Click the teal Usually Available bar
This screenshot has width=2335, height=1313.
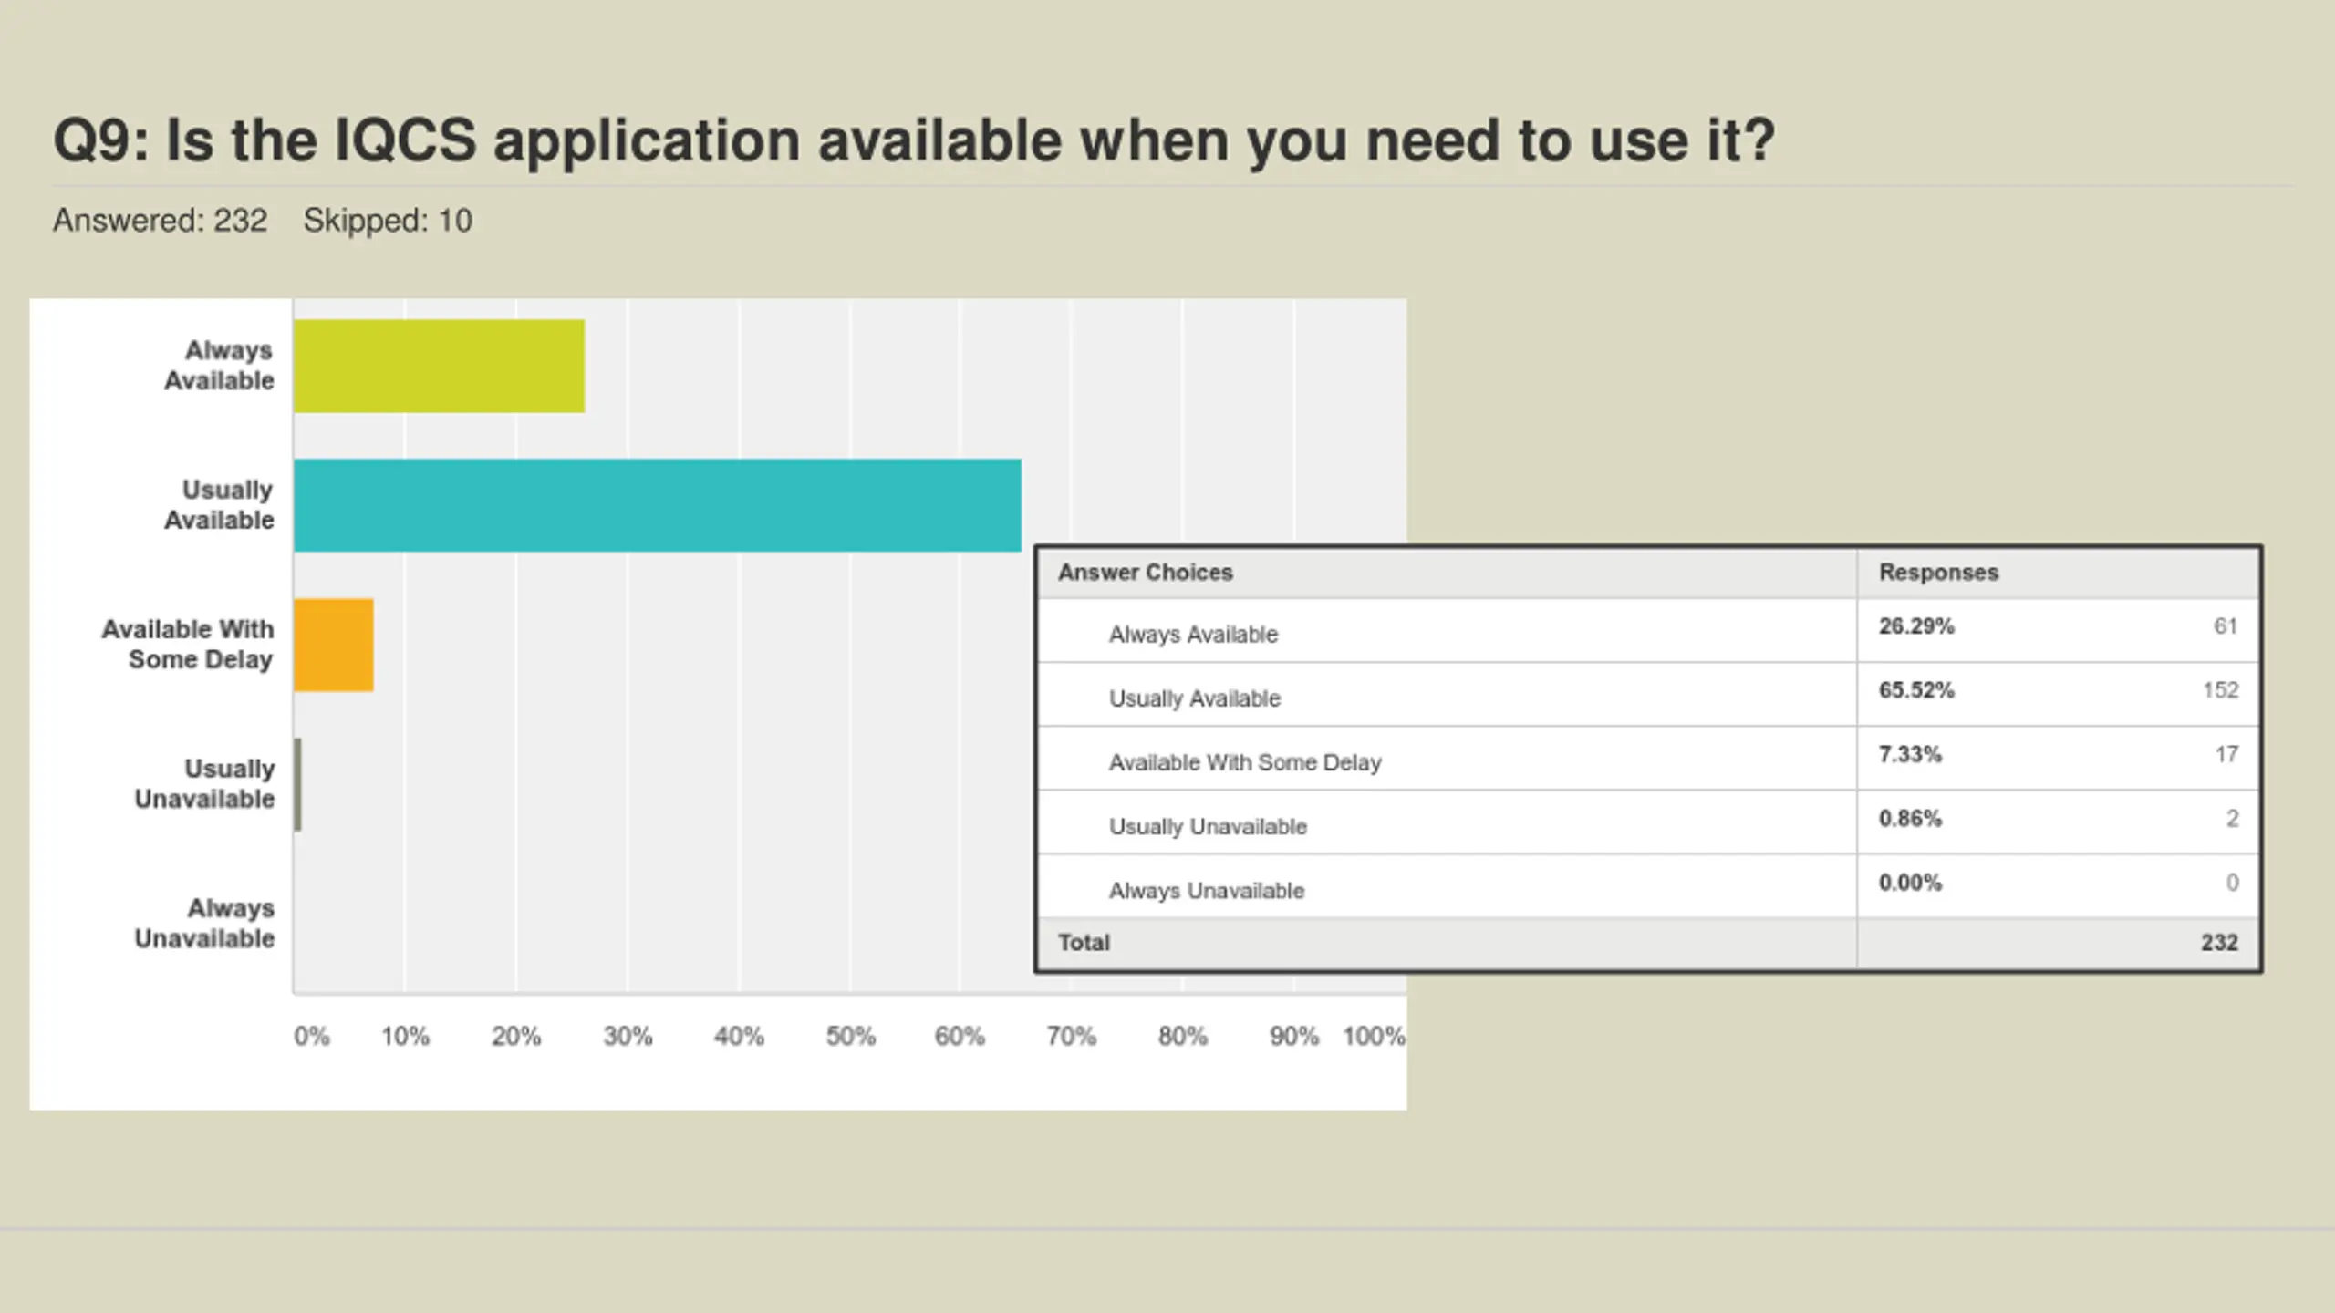point(657,505)
